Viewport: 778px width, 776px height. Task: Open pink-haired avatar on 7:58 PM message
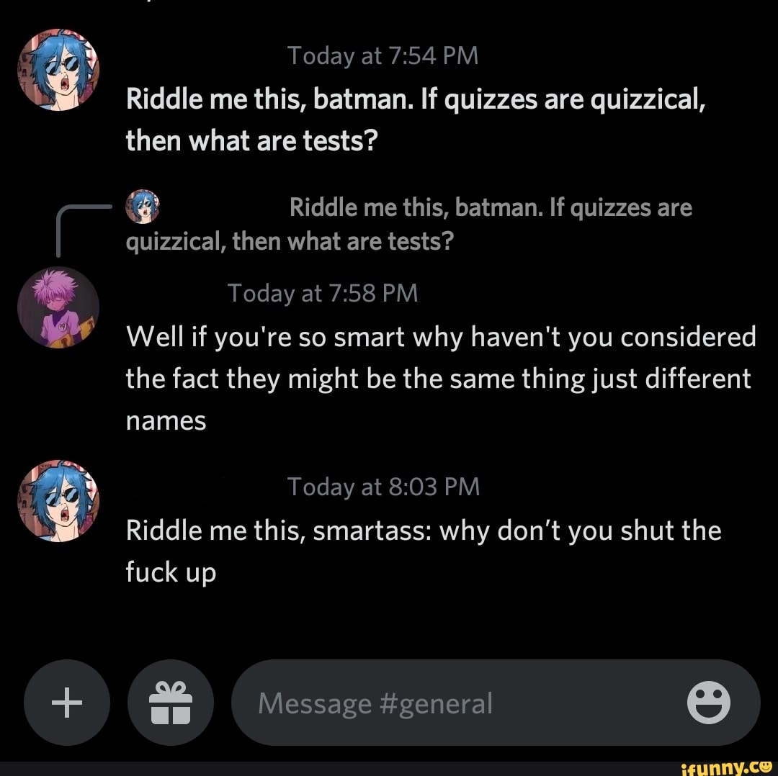click(x=58, y=307)
